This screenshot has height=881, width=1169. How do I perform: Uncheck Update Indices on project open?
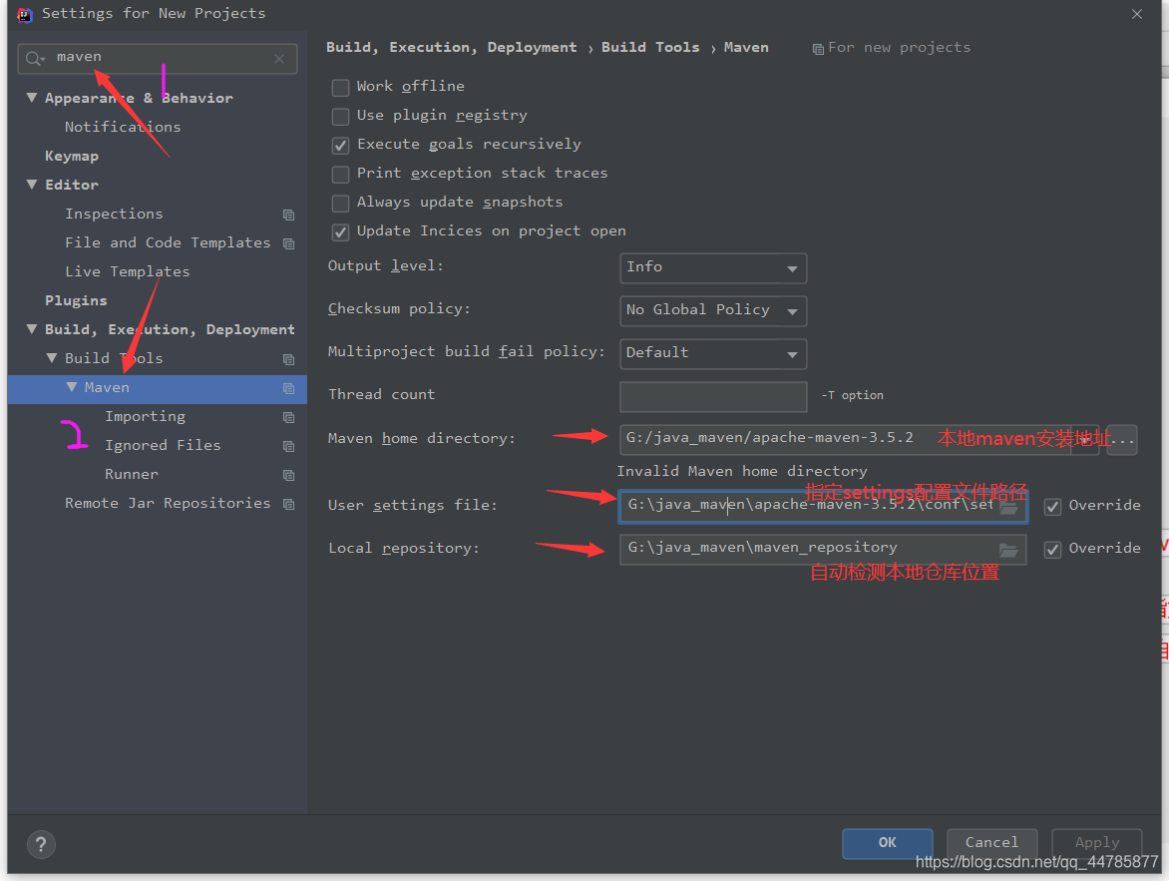[x=340, y=232]
